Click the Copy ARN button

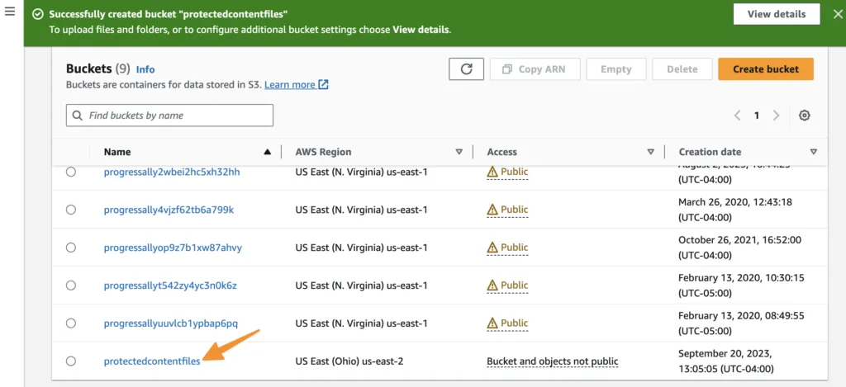pos(535,69)
